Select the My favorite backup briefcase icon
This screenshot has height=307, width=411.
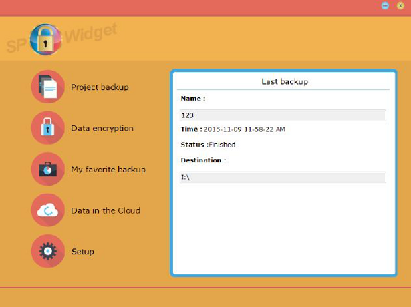coord(48,169)
